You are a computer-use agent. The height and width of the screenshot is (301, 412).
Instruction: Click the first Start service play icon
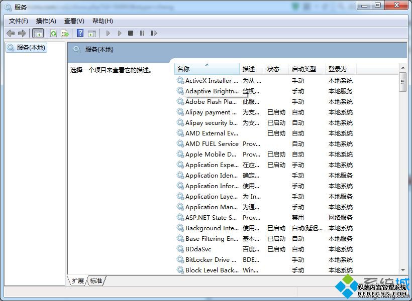(108, 33)
